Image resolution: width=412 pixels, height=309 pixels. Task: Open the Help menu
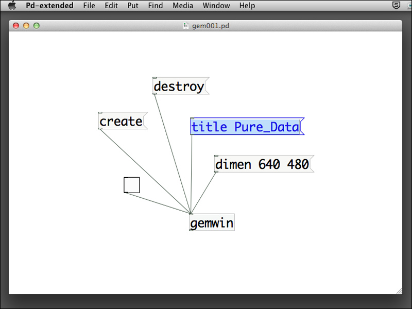click(x=247, y=6)
